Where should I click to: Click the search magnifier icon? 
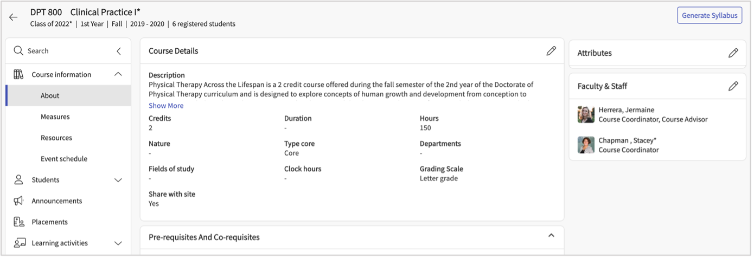18,51
